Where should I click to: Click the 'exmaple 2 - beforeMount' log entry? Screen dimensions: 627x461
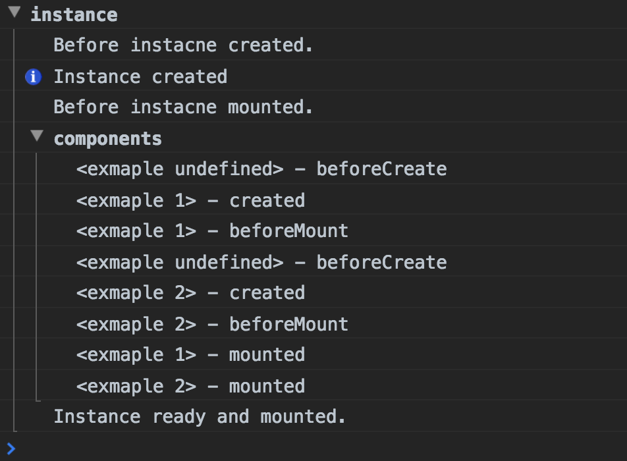click(x=211, y=324)
